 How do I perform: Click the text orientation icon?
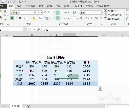click(x=66, y=12)
